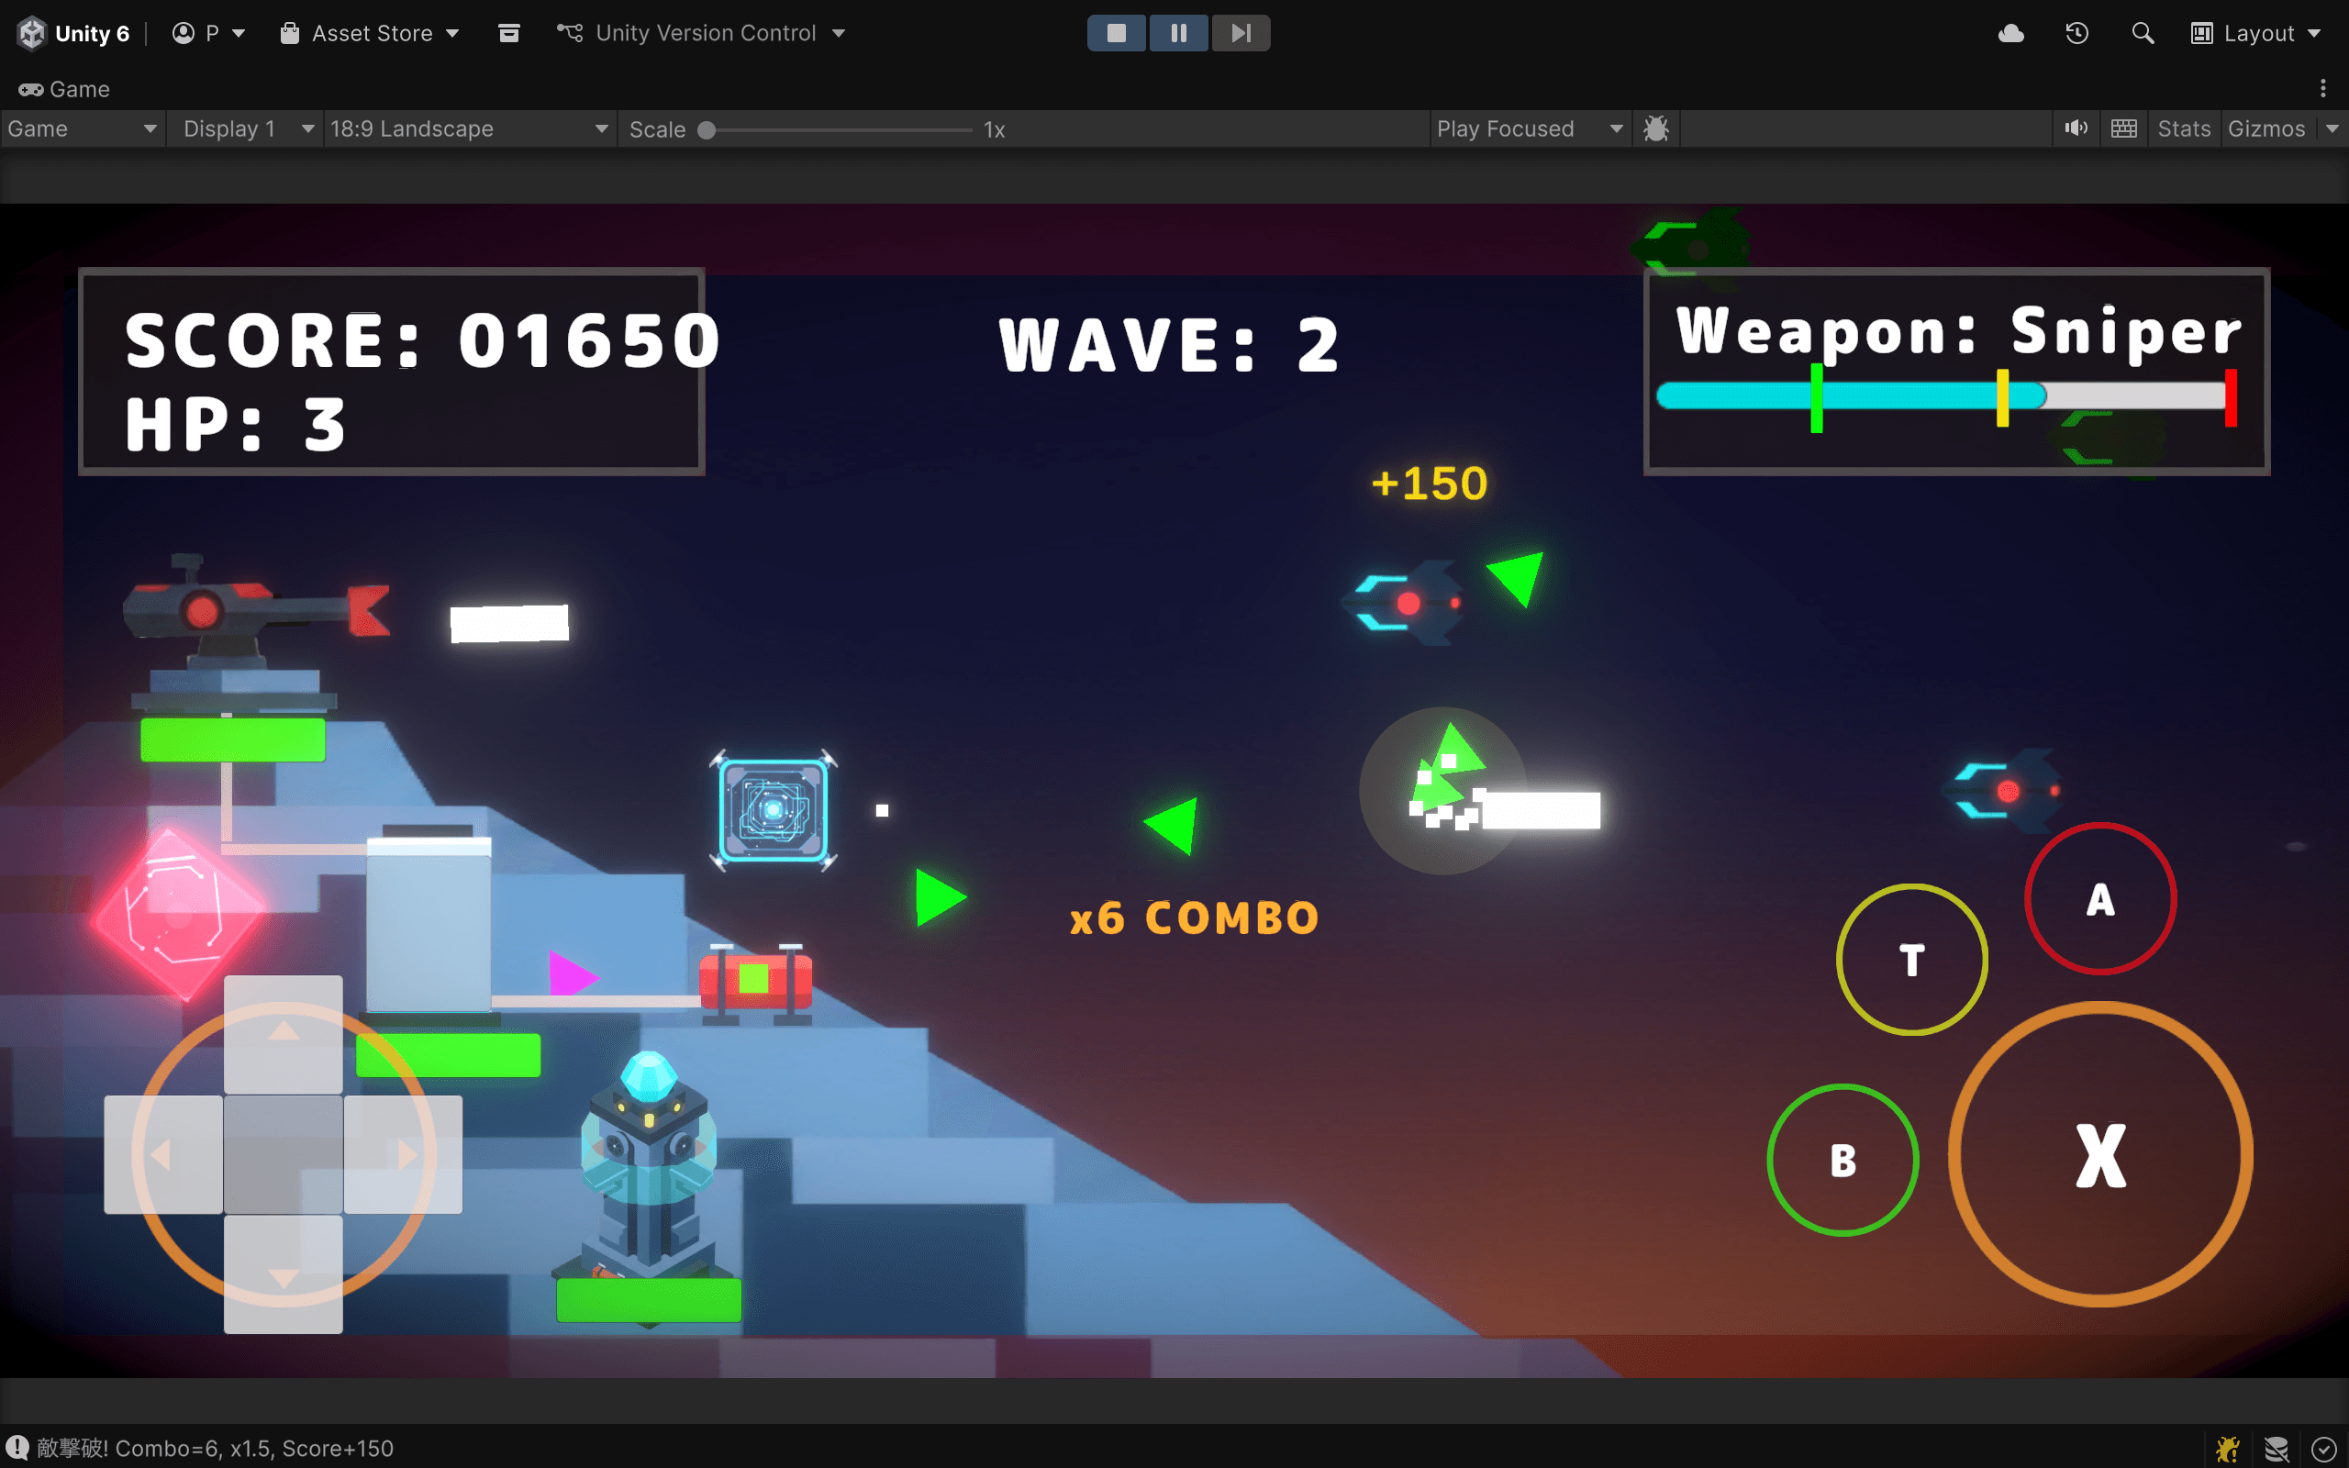Tap the A button in game

point(2100,899)
